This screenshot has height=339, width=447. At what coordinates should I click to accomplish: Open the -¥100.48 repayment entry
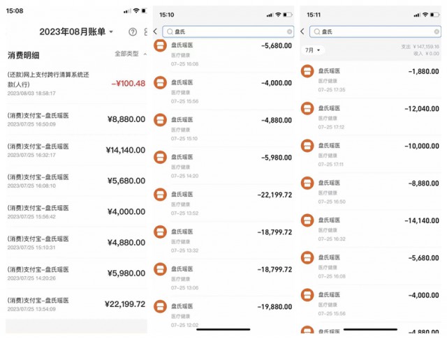click(x=76, y=84)
